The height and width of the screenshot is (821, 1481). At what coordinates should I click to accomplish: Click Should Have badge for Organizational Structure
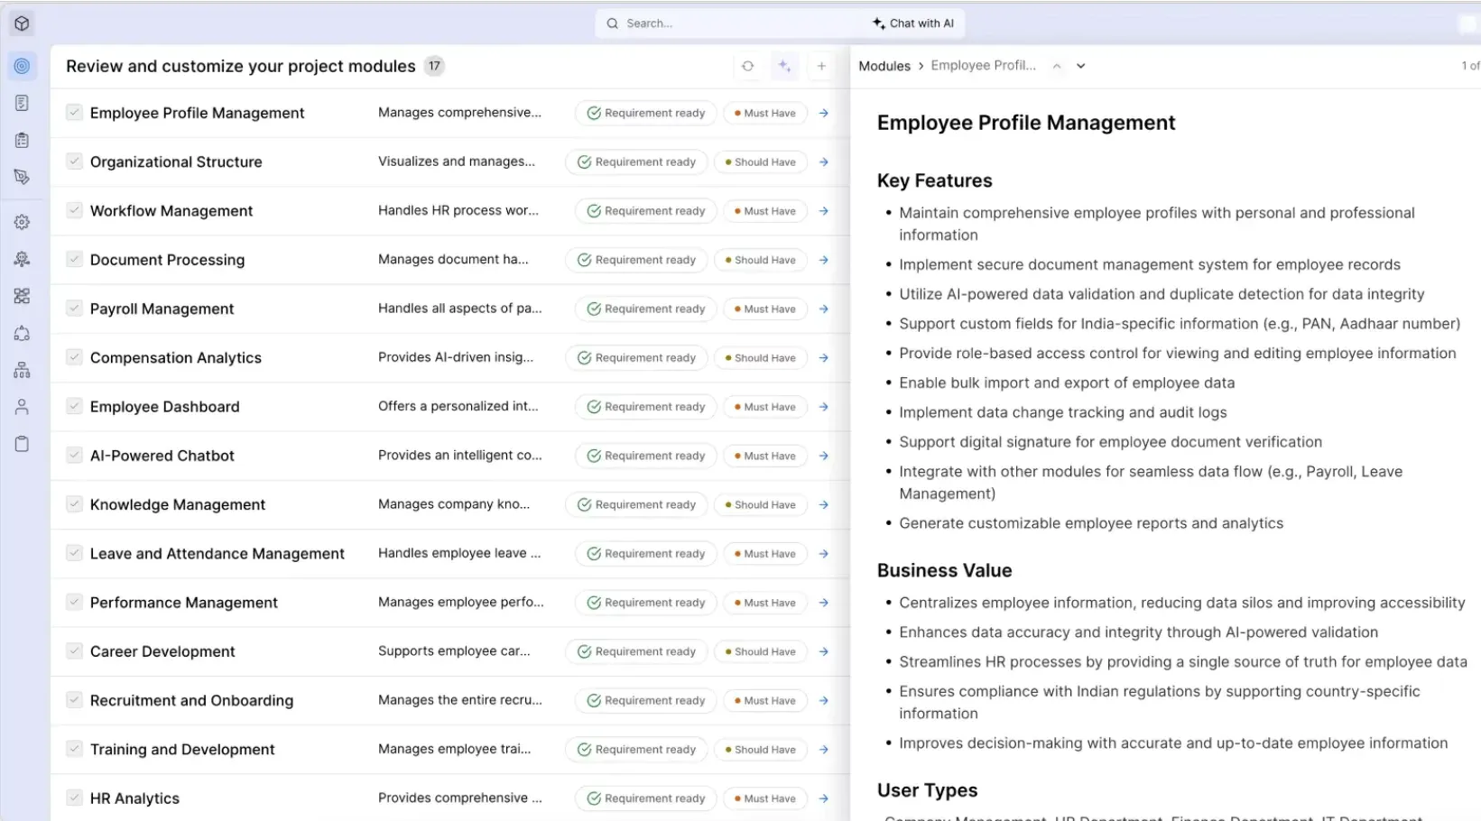click(x=760, y=162)
